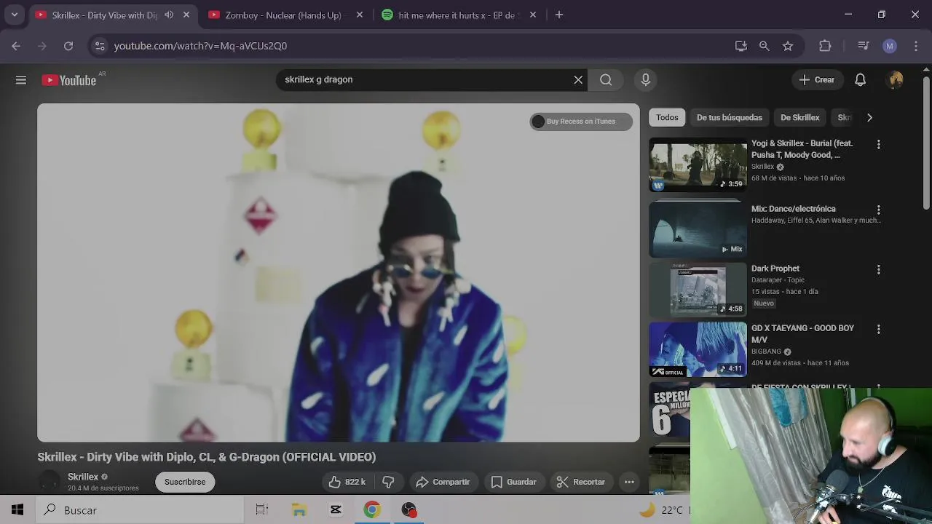This screenshot has height=524, width=932.
Task: Click the Suscribirse button
Action: [185, 482]
